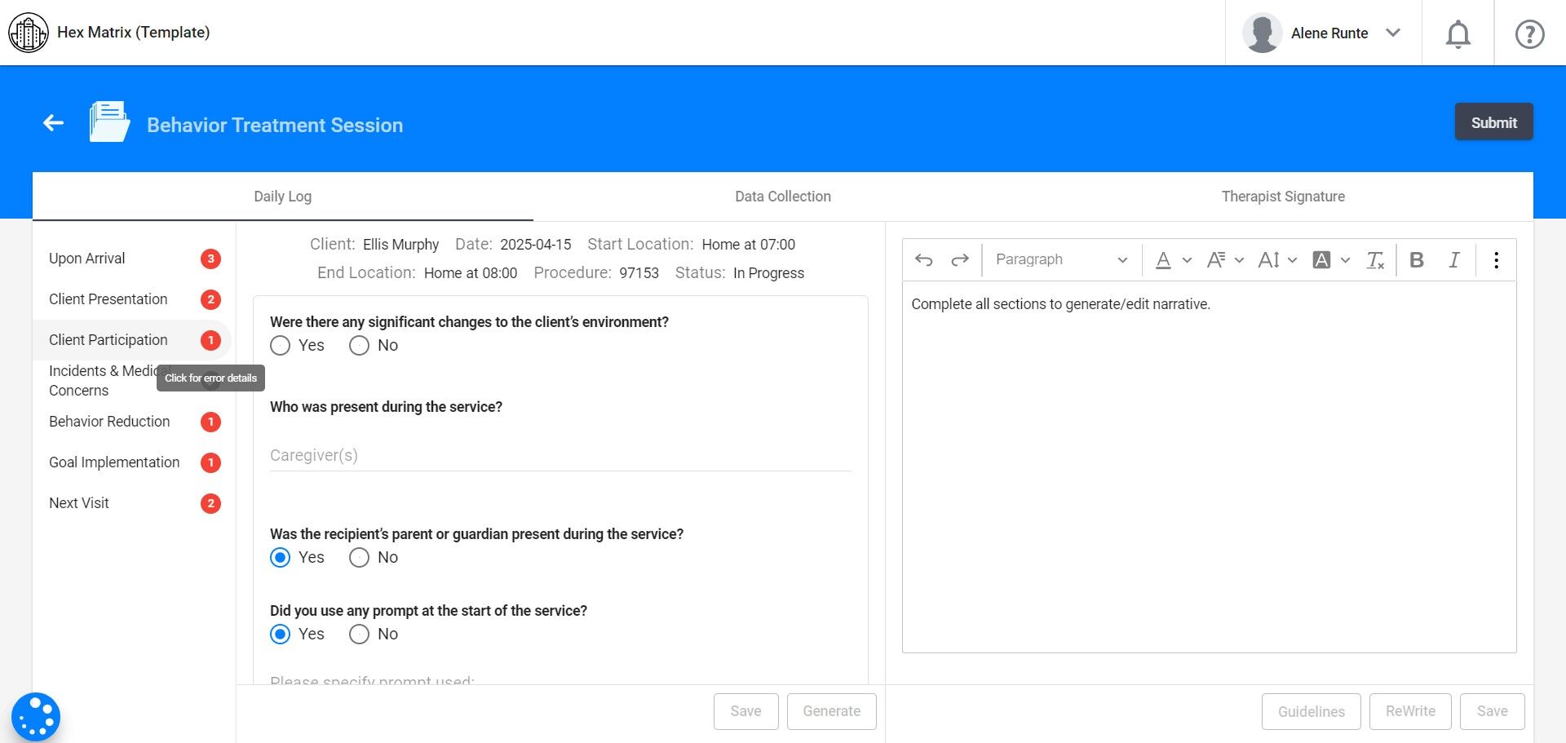Choose No for prompt used at service start
Viewport: 1566px width, 743px height.
(359, 634)
